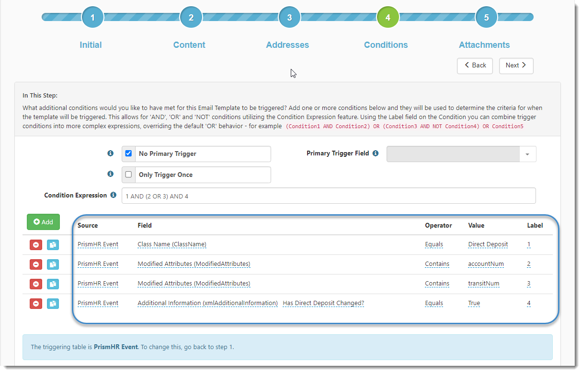Copy the Class Name condition row
This screenshot has width=582, height=373.
(x=53, y=245)
